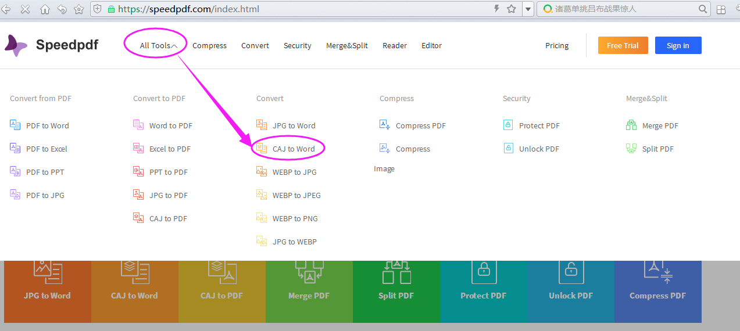The height and width of the screenshot is (331, 740).
Task: Click the Split PDF menu icon
Action: [631, 148]
